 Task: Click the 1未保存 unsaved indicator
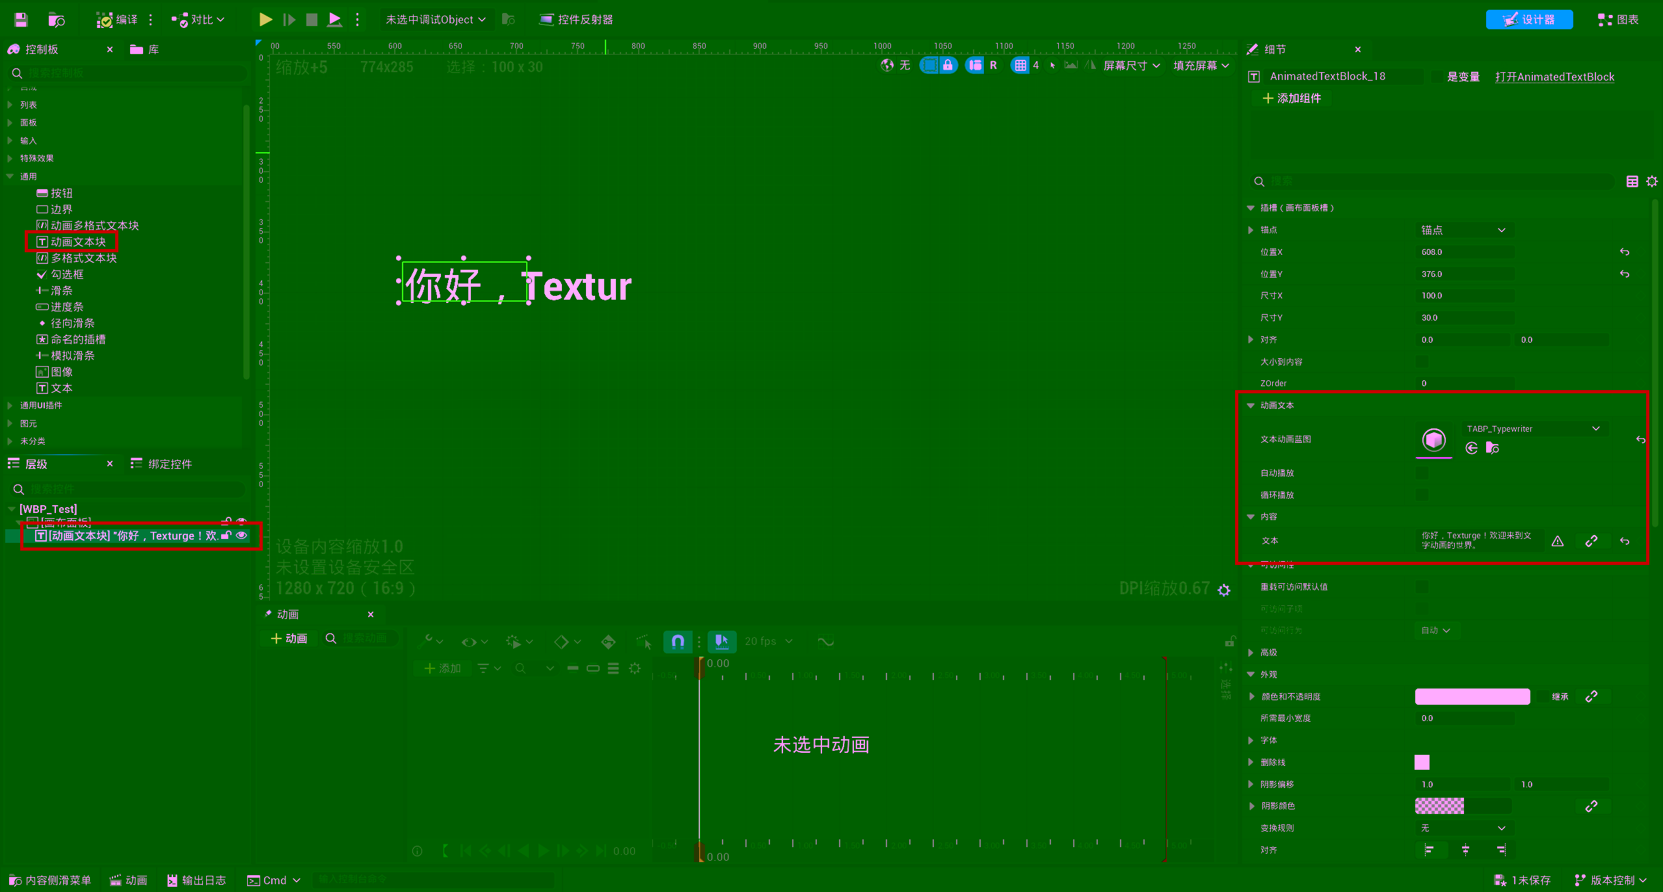click(1523, 880)
